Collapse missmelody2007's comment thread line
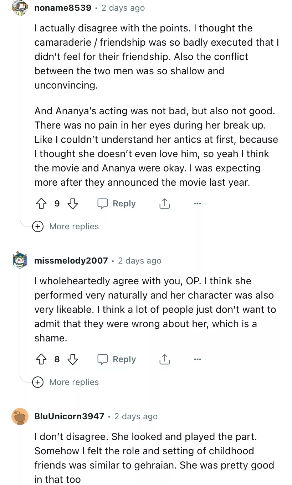The height and width of the screenshot is (485, 292). [20, 321]
